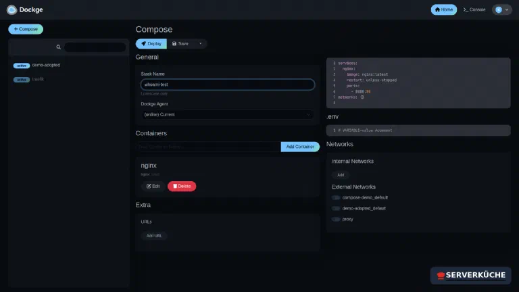Click the Dockge title text
519x292 pixels.
click(31, 10)
